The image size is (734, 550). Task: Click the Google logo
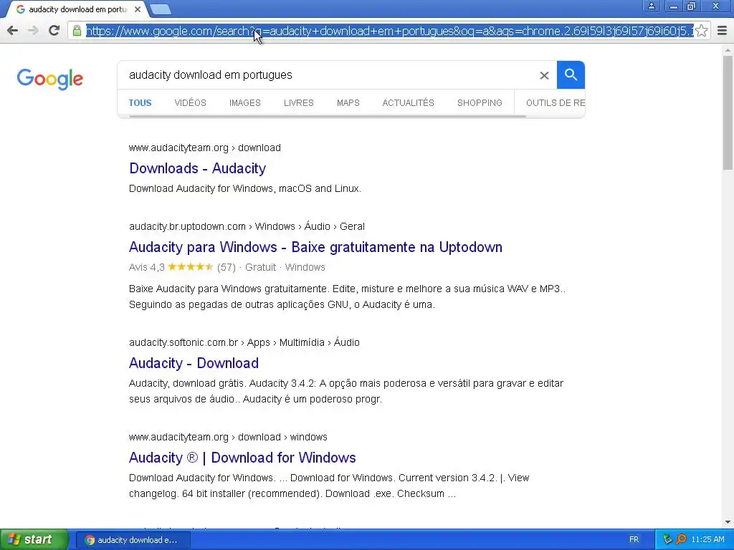[x=50, y=79]
